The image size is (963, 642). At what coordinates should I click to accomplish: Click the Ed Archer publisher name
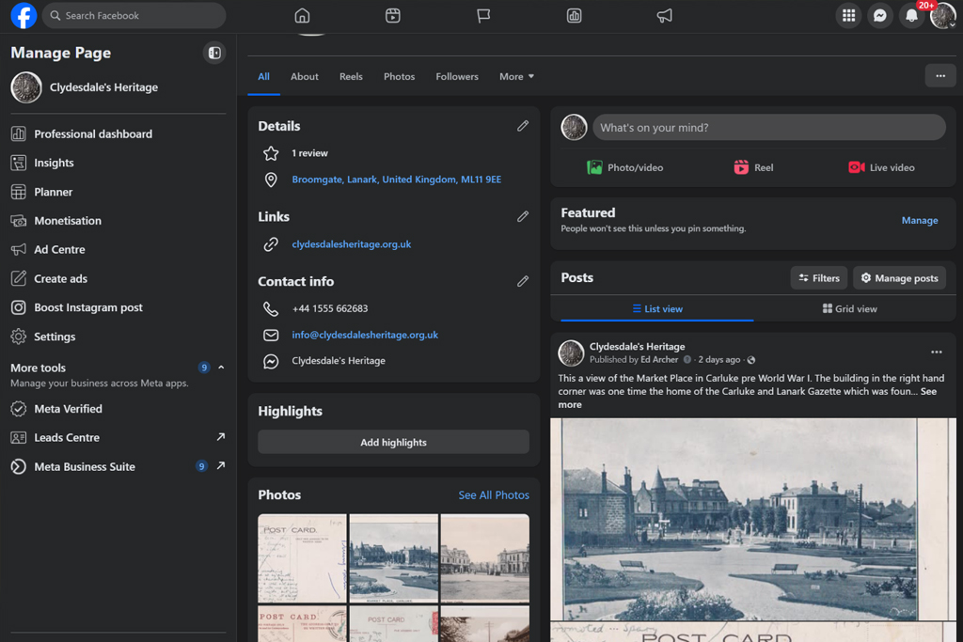[659, 360]
